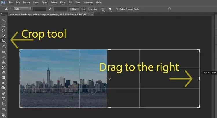Open additional crop settings gear menu
The image size is (217, 118).
pyautogui.click(x=110, y=9)
